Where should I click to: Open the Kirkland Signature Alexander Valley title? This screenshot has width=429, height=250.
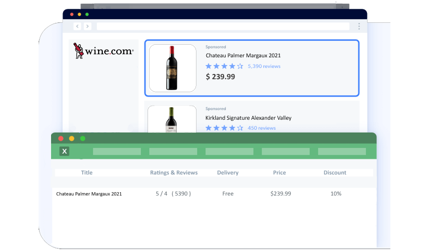pos(249,118)
